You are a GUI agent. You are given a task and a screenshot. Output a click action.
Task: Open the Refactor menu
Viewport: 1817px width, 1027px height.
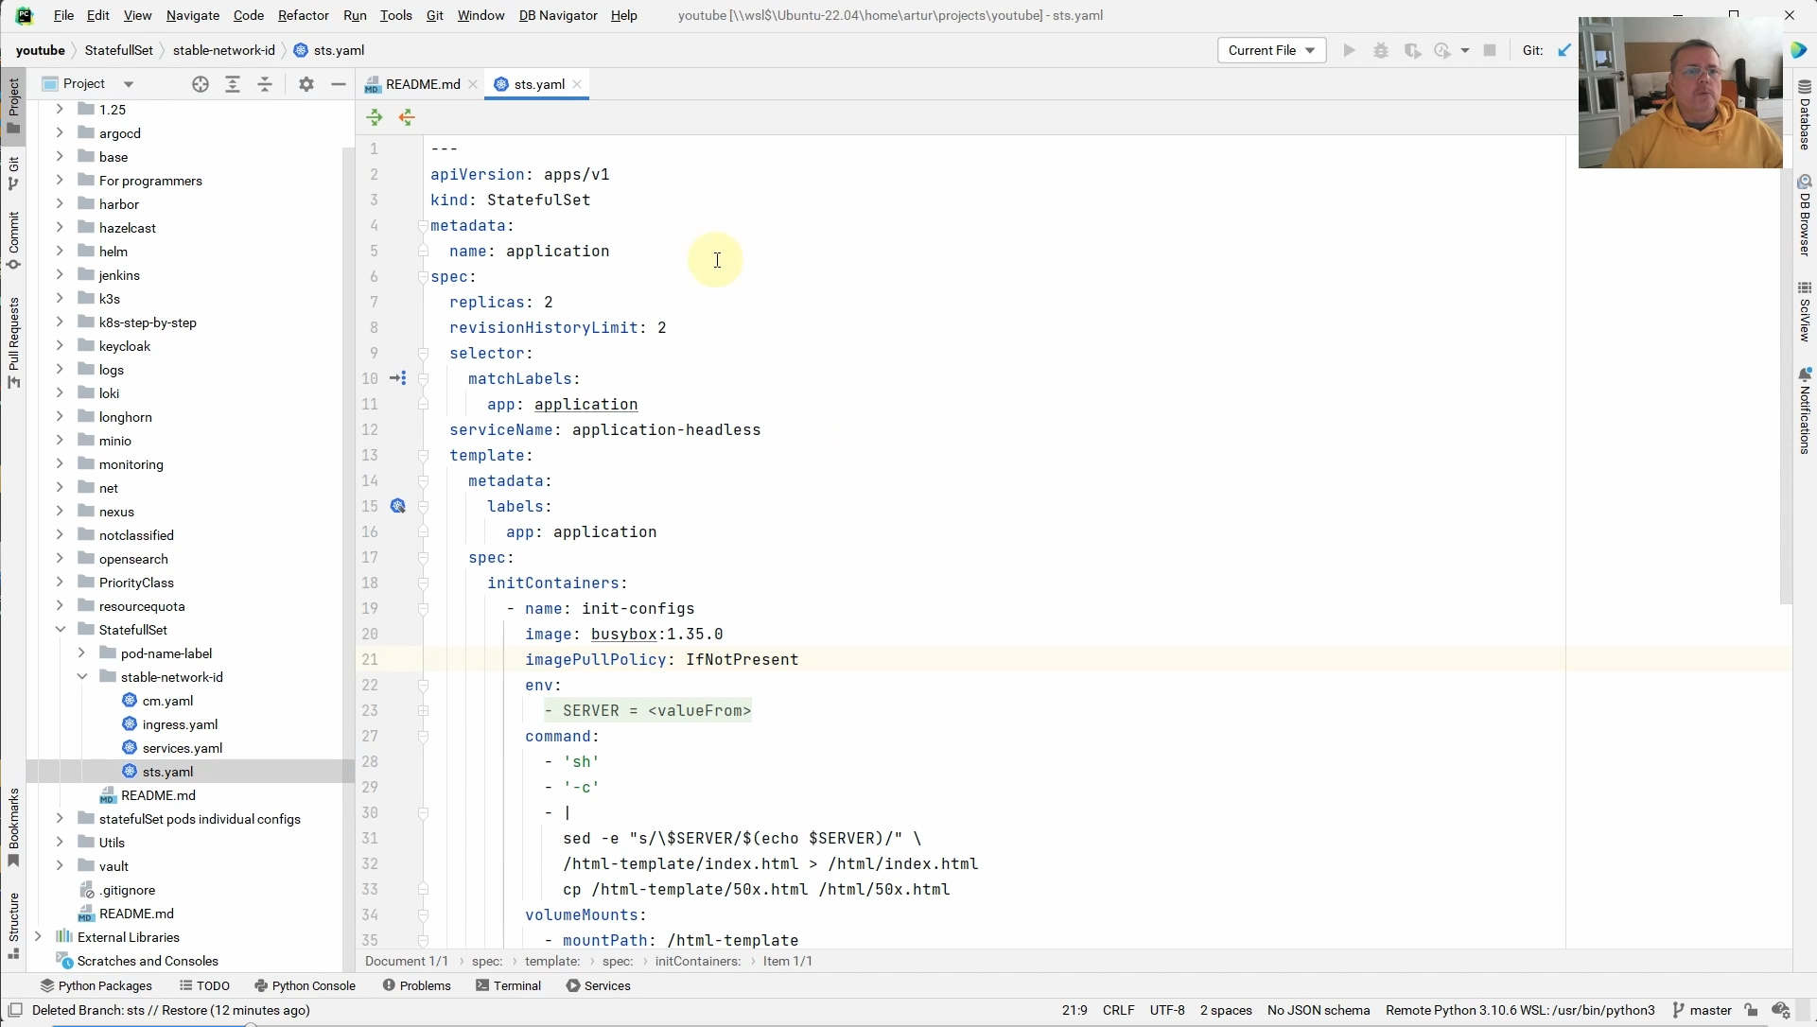click(303, 15)
